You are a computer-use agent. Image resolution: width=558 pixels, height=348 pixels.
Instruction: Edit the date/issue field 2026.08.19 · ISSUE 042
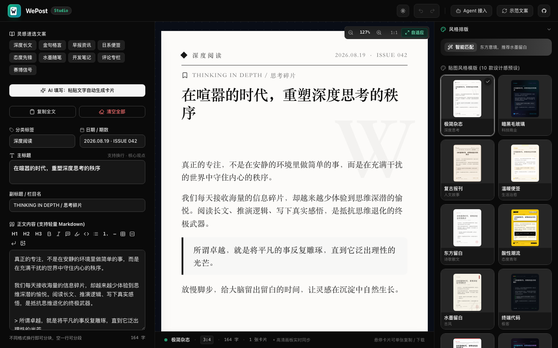pyautogui.click(x=112, y=141)
